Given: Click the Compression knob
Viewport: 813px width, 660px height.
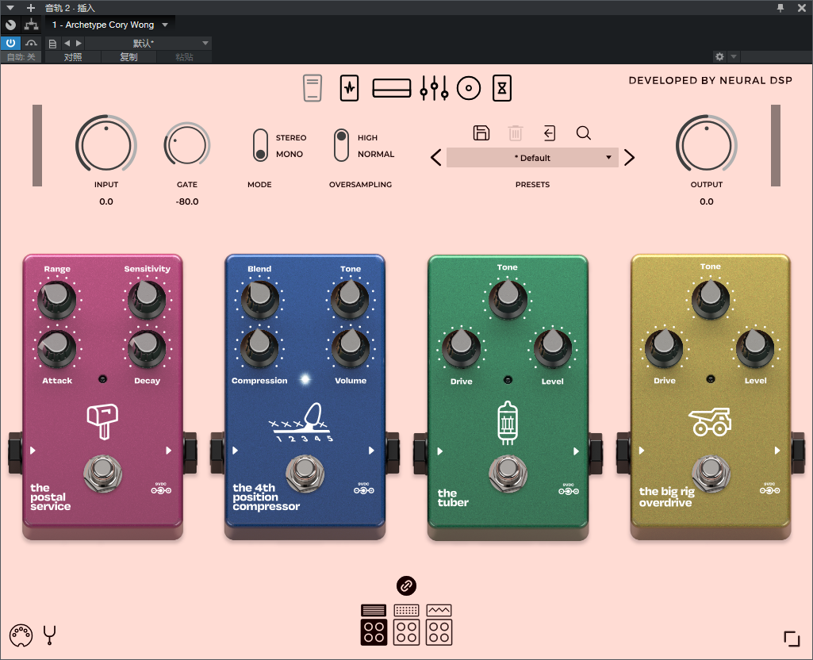Looking at the screenshot, I should [x=260, y=348].
